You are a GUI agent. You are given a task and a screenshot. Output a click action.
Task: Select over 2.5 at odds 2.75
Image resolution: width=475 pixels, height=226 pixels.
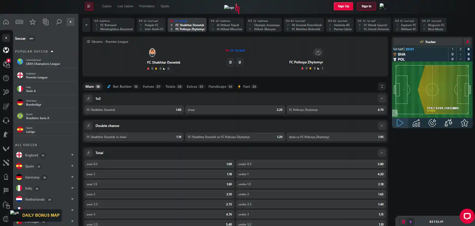pos(159,204)
